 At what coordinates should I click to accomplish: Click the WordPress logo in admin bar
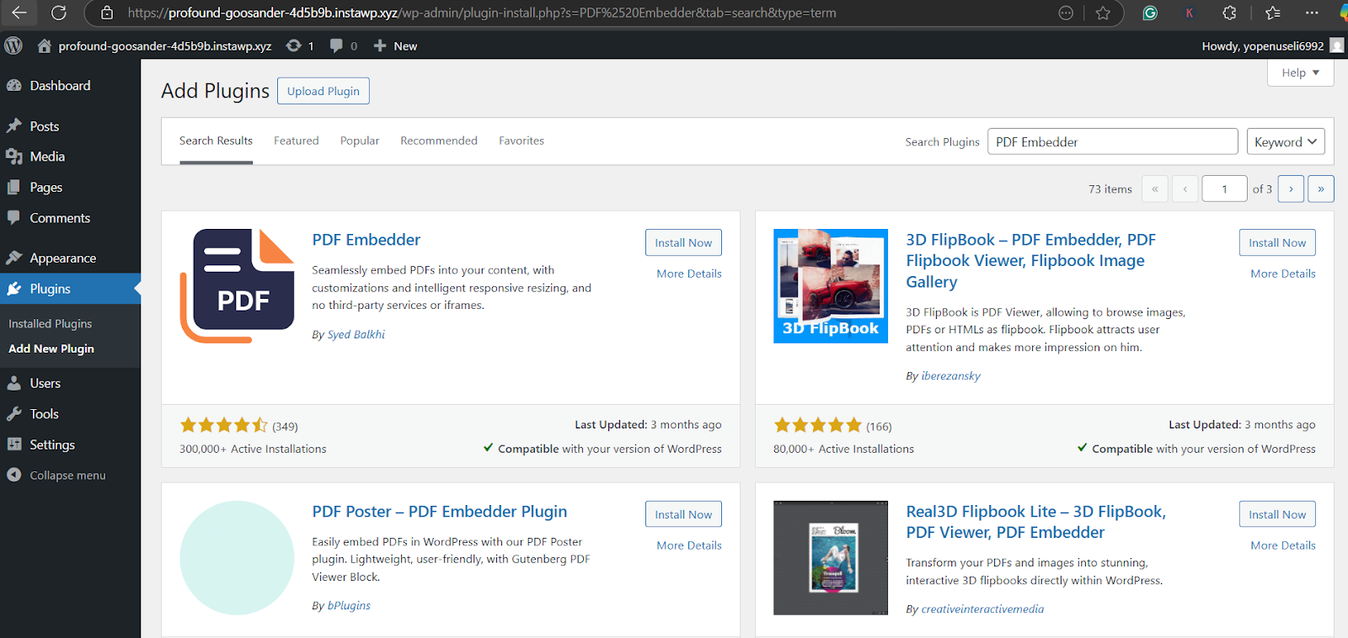click(x=13, y=45)
